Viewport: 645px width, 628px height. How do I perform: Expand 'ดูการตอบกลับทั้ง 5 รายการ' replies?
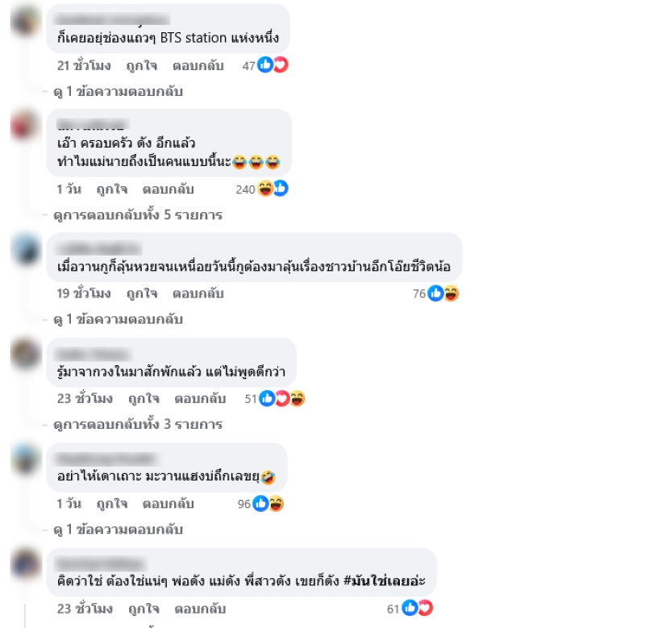click(x=138, y=214)
